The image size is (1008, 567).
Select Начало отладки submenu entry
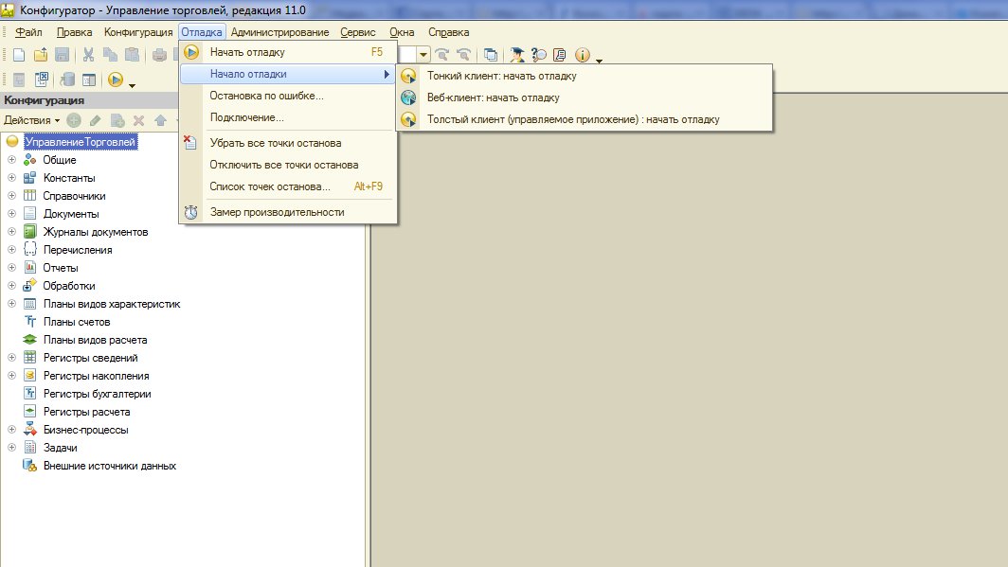tap(287, 74)
